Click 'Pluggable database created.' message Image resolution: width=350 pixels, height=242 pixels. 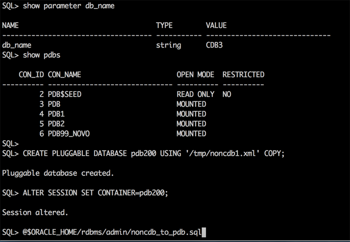58,173
